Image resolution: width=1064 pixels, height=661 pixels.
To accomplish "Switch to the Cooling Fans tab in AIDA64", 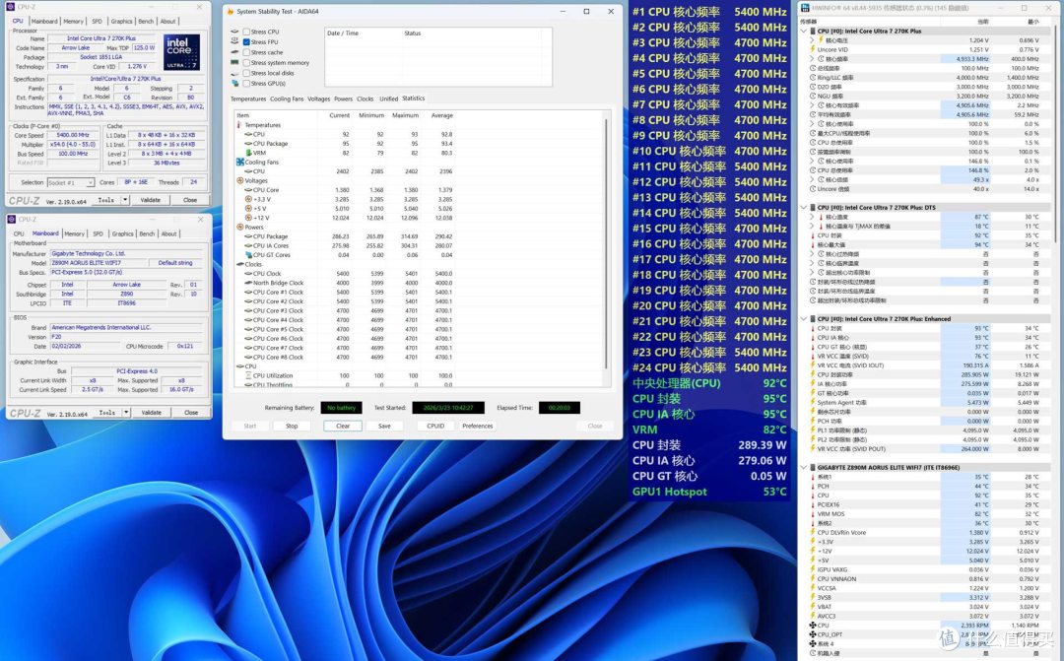I will click(287, 99).
